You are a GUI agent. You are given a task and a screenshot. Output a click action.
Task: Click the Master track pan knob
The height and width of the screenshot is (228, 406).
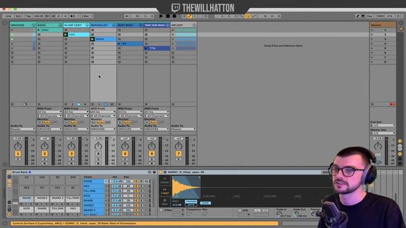[x=378, y=146]
